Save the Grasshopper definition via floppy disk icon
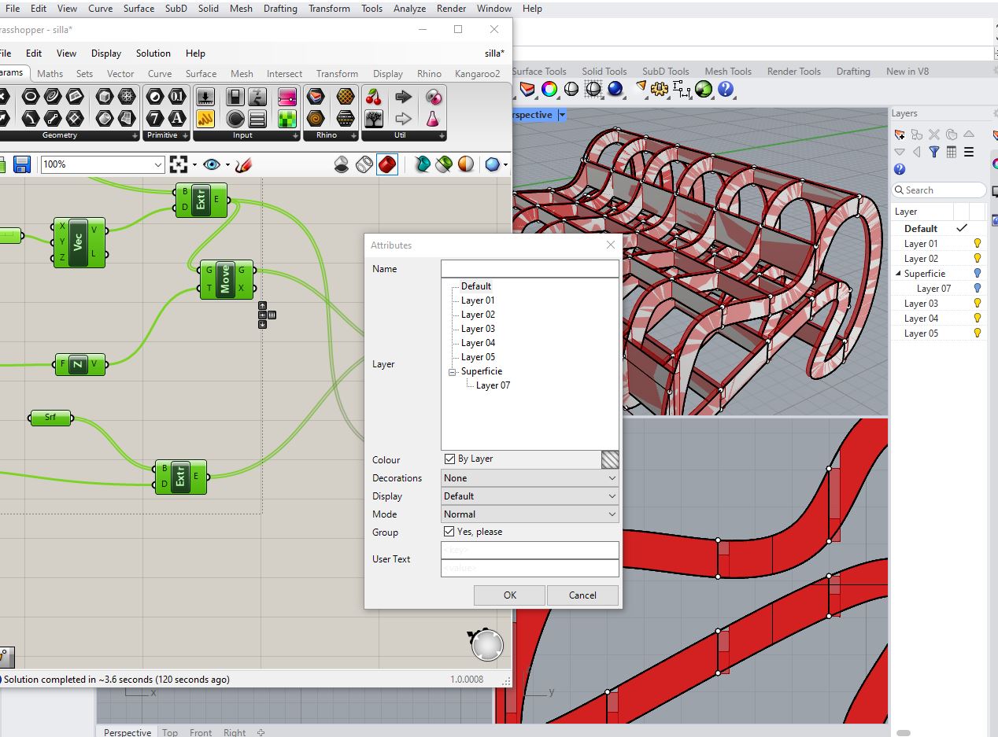 [x=23, y=164]
